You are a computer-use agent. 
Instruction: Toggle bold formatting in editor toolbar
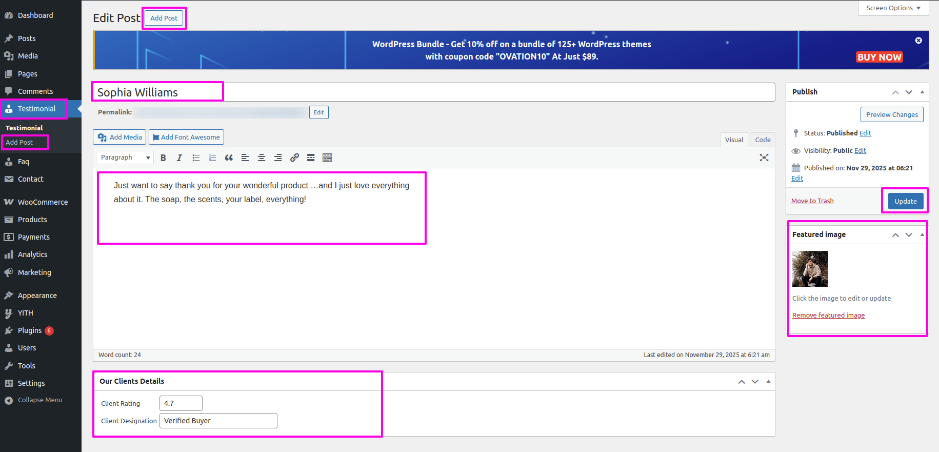(x=163, y=158)
